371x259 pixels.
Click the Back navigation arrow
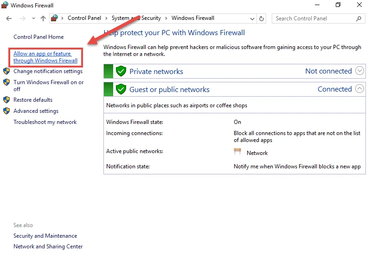(9, 18)
